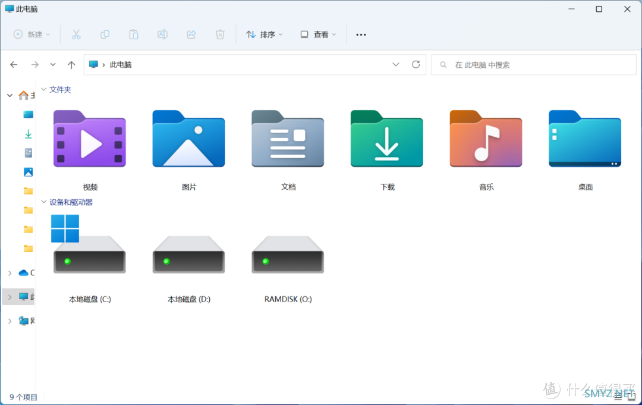Image resolution: width=642 pixels, height=405 pixels.
Task: Expand the Network tree node
Action: coord(10,321)
